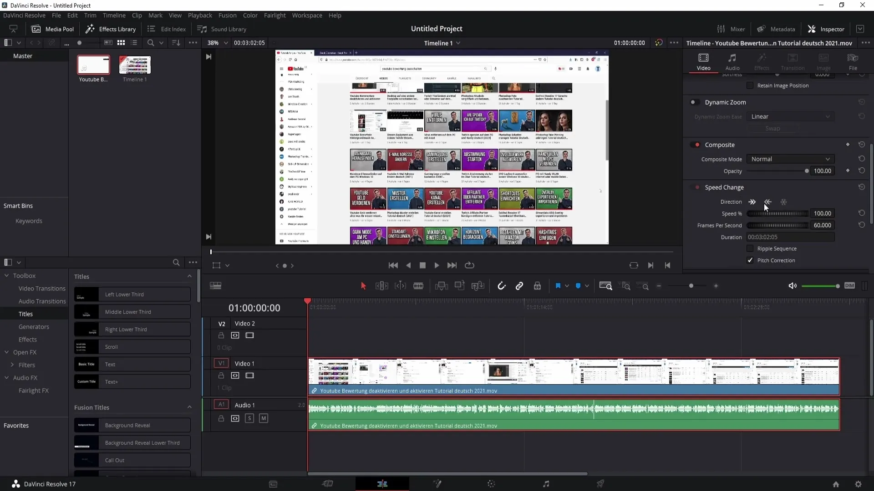
Task: Select the Color menu item
Action: 250,15
